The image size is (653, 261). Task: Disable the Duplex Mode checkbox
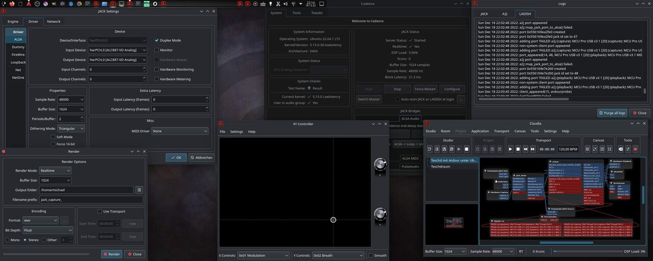(x=157, y=40)
